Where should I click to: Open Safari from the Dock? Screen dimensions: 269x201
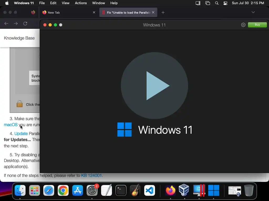pyautogui.click(x=49, y=190)
